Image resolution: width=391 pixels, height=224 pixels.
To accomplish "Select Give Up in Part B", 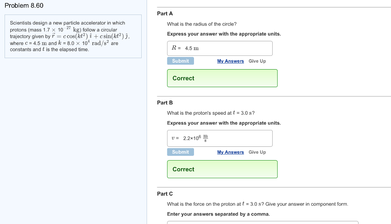I will (257, 152).
